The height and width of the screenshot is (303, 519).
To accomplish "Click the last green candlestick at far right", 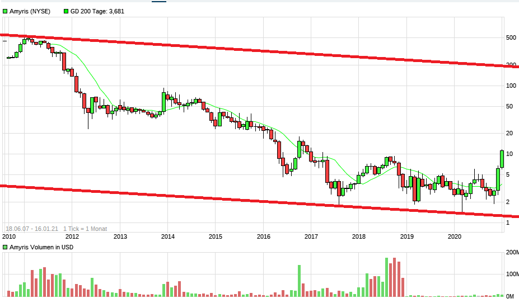I will 502,159.
